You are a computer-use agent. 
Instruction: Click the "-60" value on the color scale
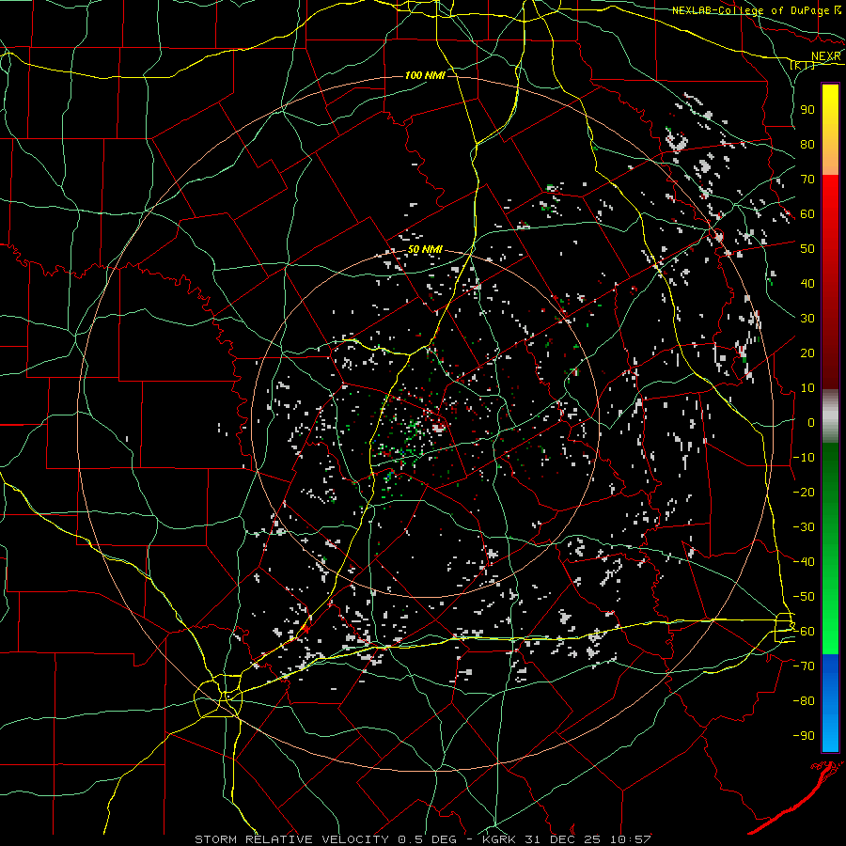coord(804,632)
